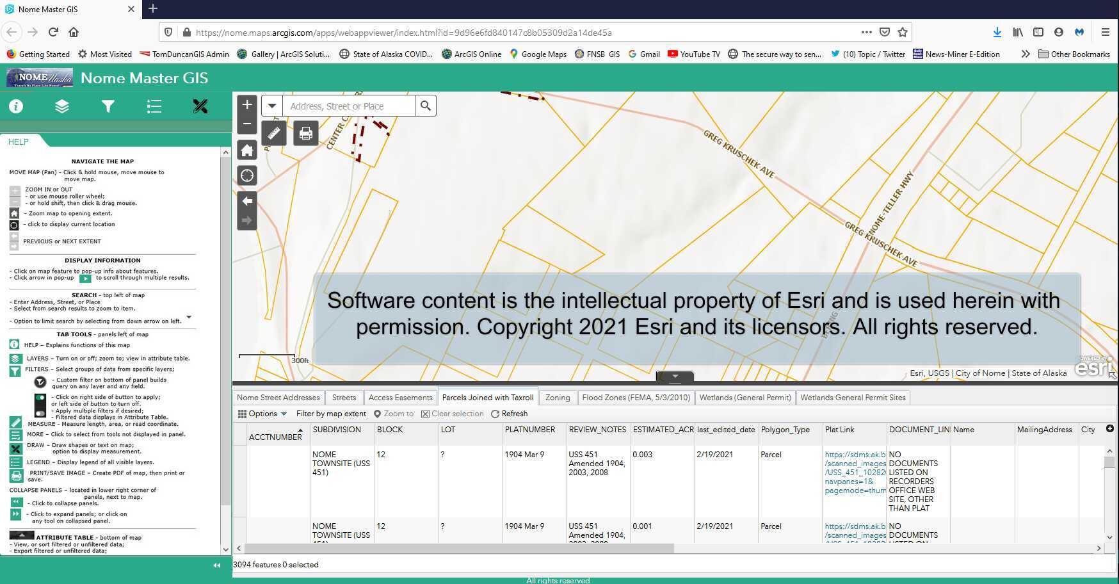
Task: Open the Legend list icon
Action: [154, 106]
